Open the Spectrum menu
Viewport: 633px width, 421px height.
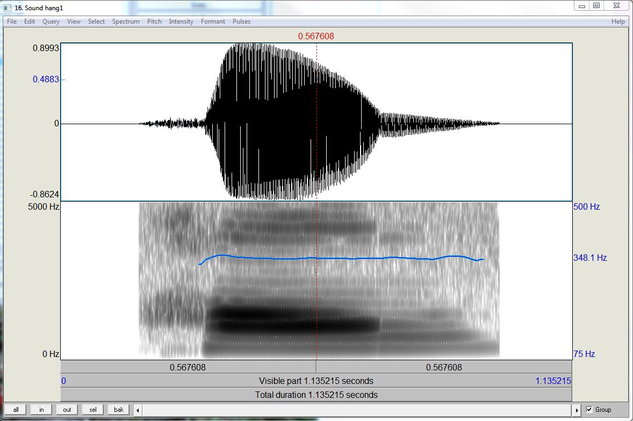(x=126, y=22)
